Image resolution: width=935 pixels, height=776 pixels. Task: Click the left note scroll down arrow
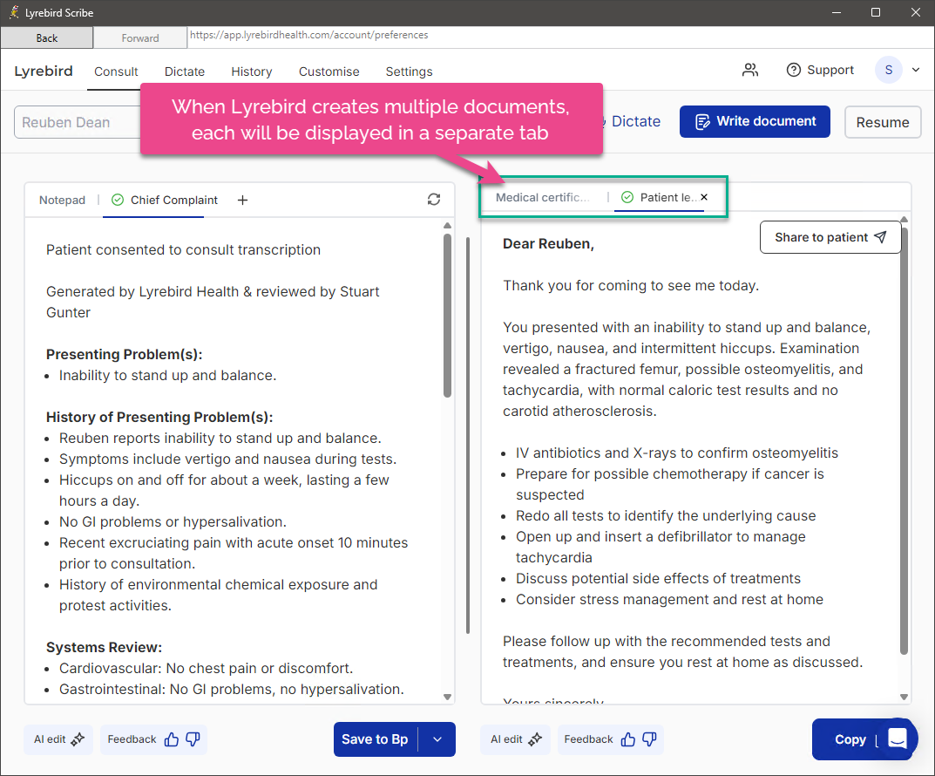click(x=447, y=698)
